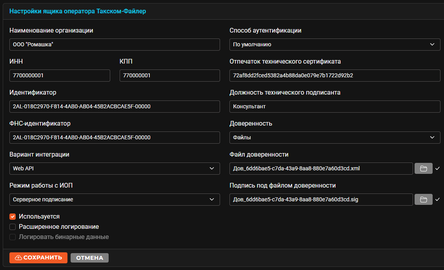Toggle Логировать бинарные данные checkbox
The width and height of the screenshot is (444, 270).
(x=13, y=237)
